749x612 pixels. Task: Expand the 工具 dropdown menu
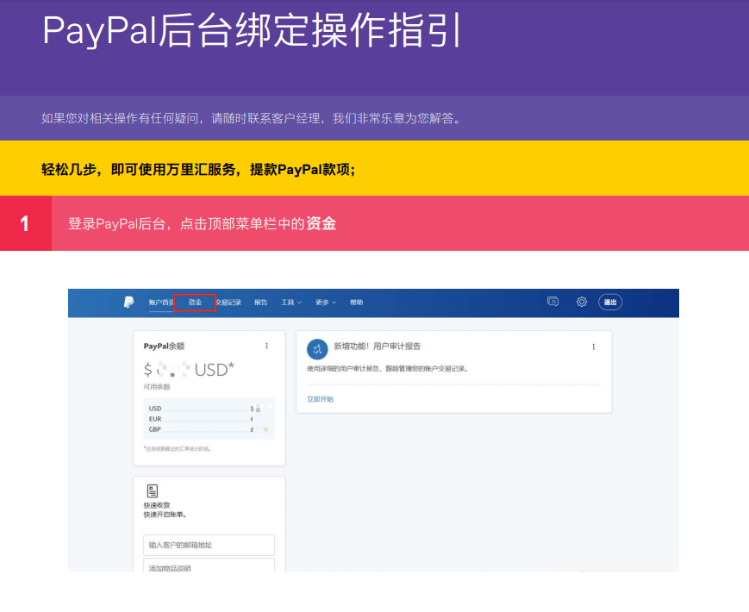[x=290, y=303]
